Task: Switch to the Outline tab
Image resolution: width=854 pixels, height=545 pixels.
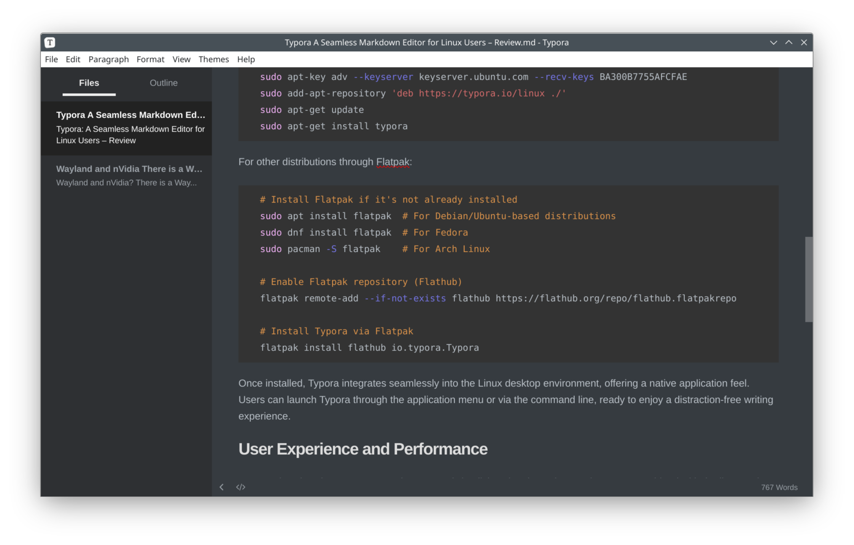Action: pos(164,83)
